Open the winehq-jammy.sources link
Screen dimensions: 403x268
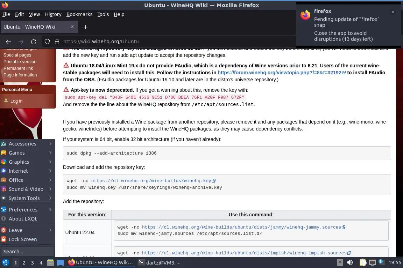(243, 227)
